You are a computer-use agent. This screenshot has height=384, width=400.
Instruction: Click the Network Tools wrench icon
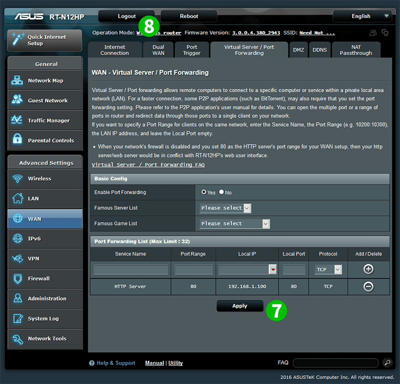(x=18, y=338)
